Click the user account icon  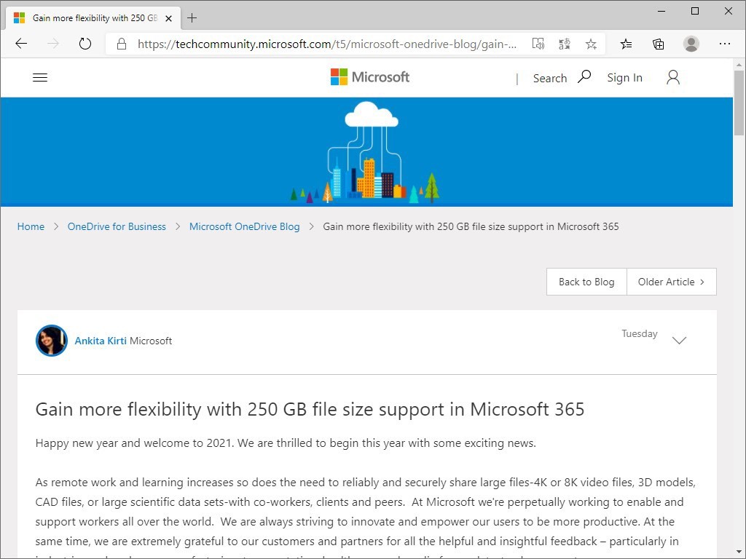click(x=672, y=77)
